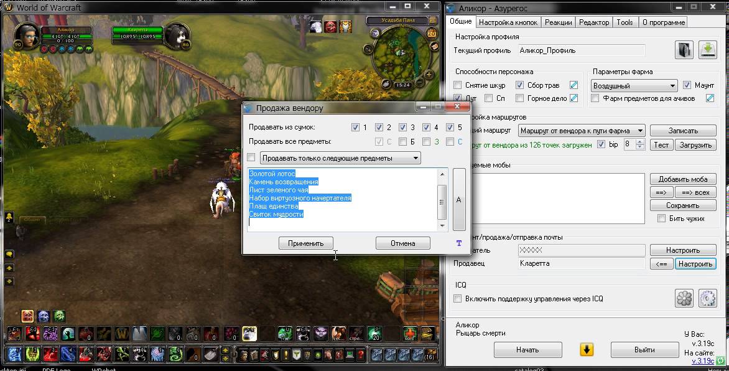The height and width of the screenshot is (371, 729).
Task: Edit herb gathering settings with pencil icon
Action: pos(573,85)
